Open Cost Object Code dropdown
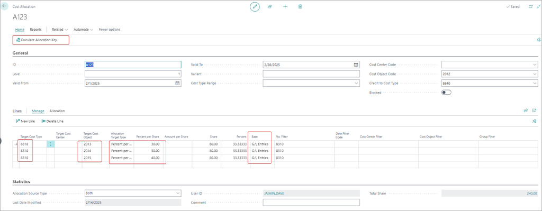542x211 pixels. pyautogui.click(x=535, y=74)
